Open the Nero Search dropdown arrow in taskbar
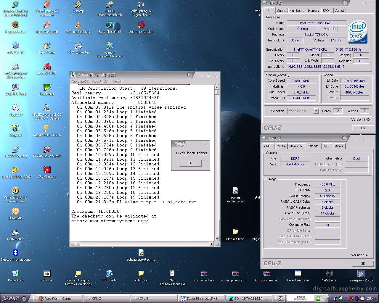 pyautogui.click(x=323, y=298)
